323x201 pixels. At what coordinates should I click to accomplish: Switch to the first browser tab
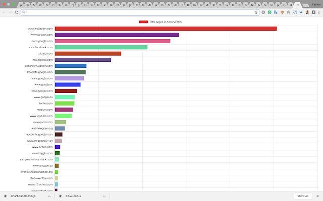click(21, 5)
